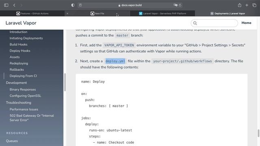
Task: Click the 'jobs:' code line
Action: [x=86, y=118]
